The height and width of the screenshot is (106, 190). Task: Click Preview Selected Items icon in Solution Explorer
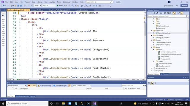tap(182, 13)
